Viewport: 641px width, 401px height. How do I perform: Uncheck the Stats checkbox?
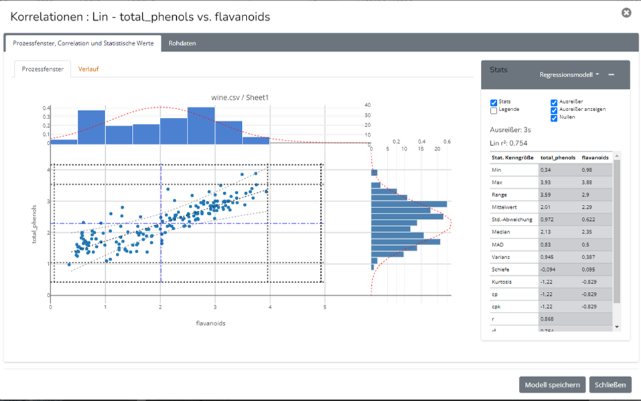(494, 102)
